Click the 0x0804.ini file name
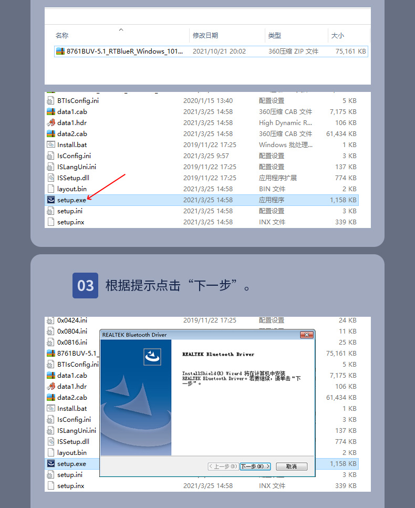This screenshot has height=508, width=415. point(72,331)
